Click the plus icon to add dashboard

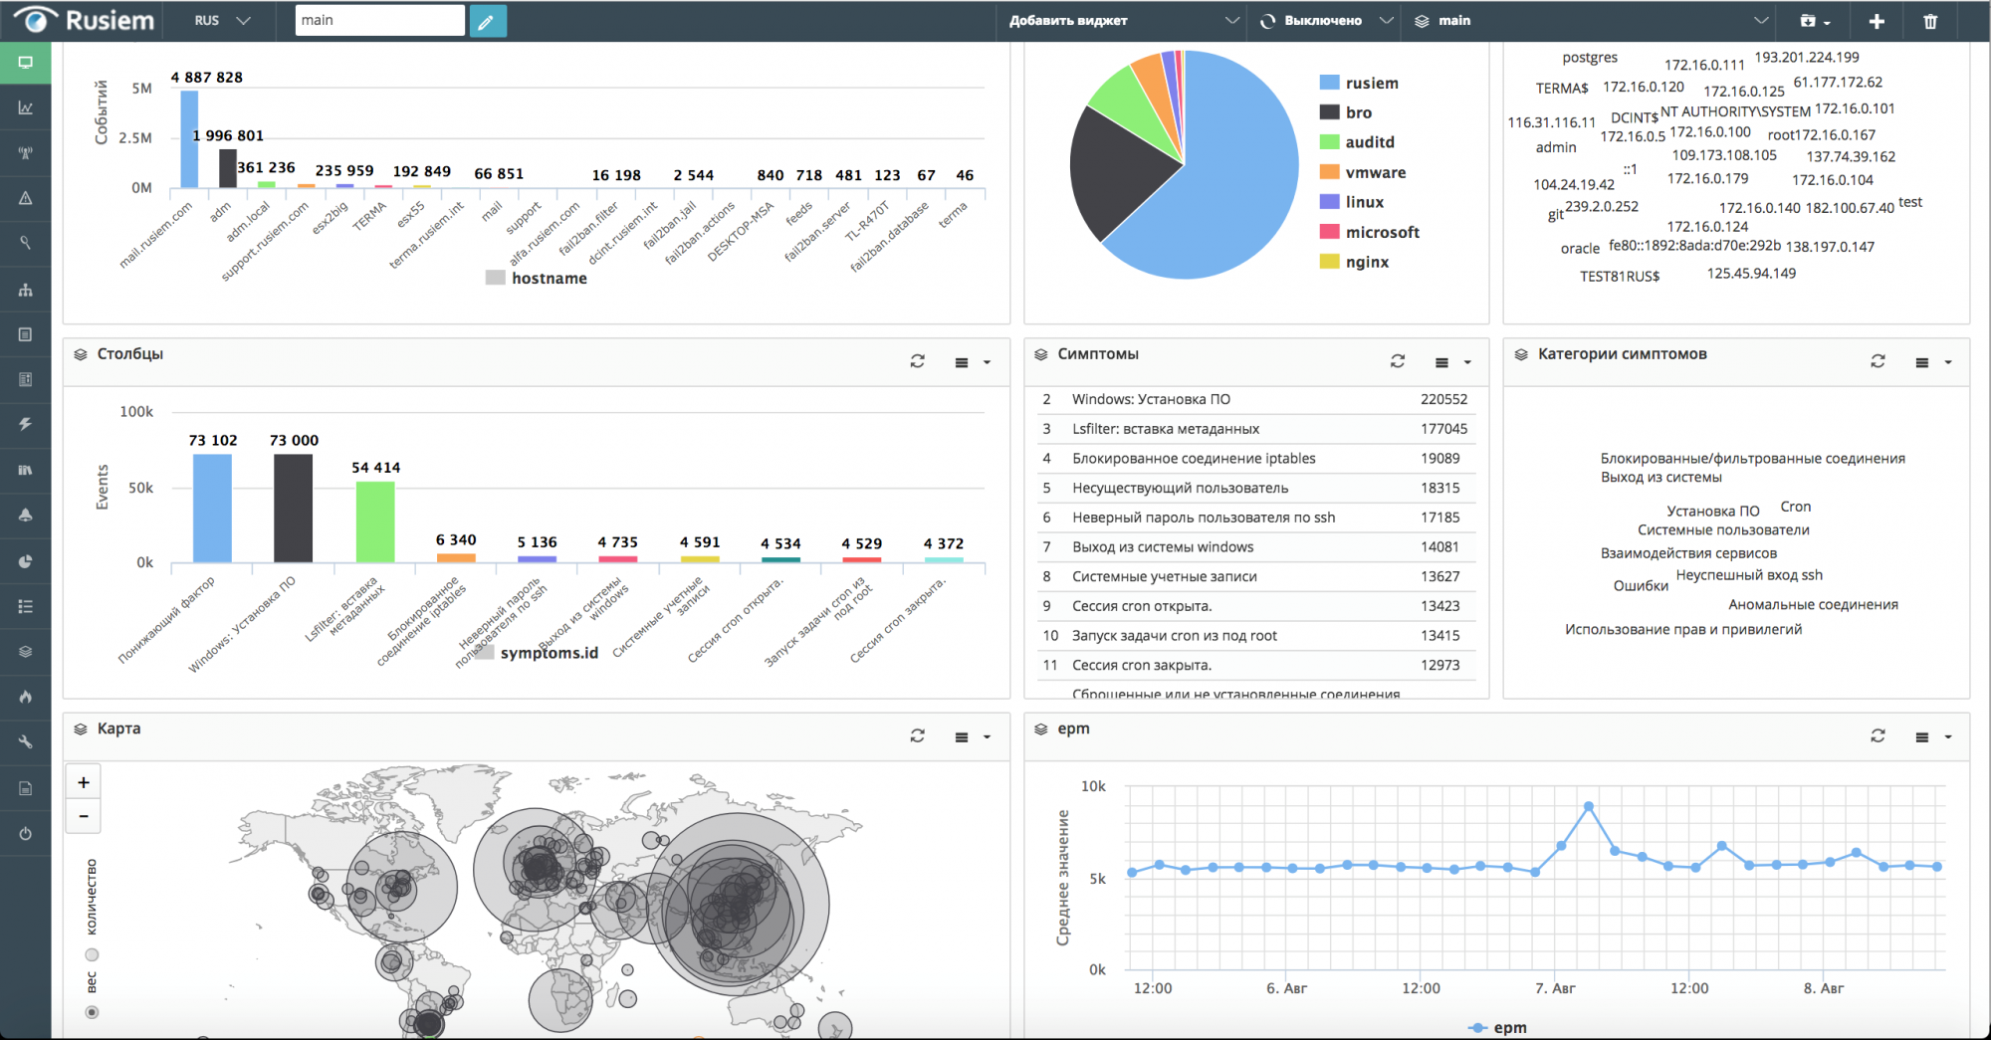(x=1877, y=21)
